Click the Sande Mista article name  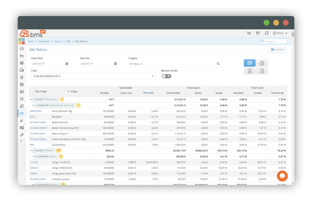point(59,145)
